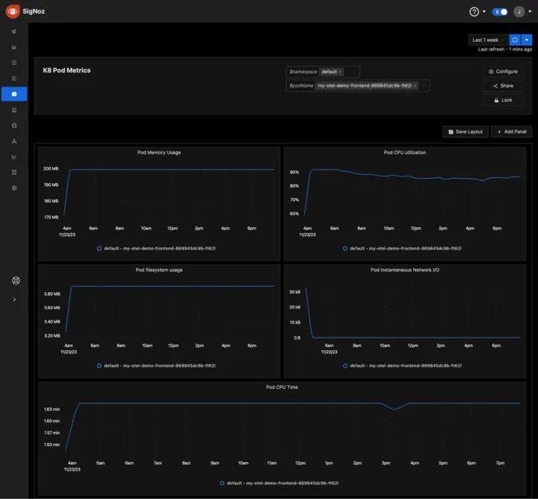The width and height of the screenshot is (538, 499).
Task: Open Support lifebuoy icon in sidebar
Action: pos(16,281)
